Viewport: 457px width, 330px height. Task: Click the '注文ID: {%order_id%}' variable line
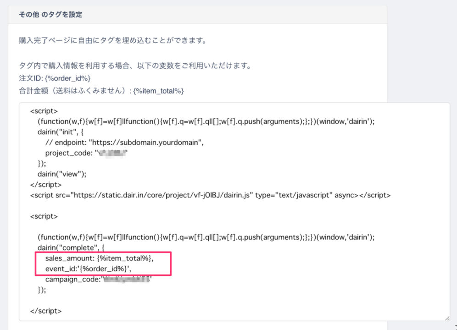point(55,78)
